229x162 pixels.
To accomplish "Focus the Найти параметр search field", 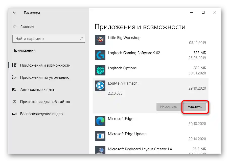I will (x=49, y=38).
